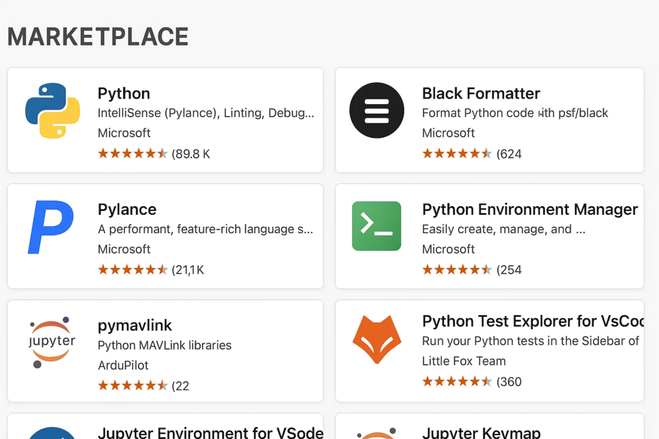Screen dimensions: 659x439
Task: Click Python Environment Manager rating (254
Action: (472, 269)
